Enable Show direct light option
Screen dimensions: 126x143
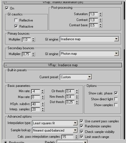tap(116, 99)
